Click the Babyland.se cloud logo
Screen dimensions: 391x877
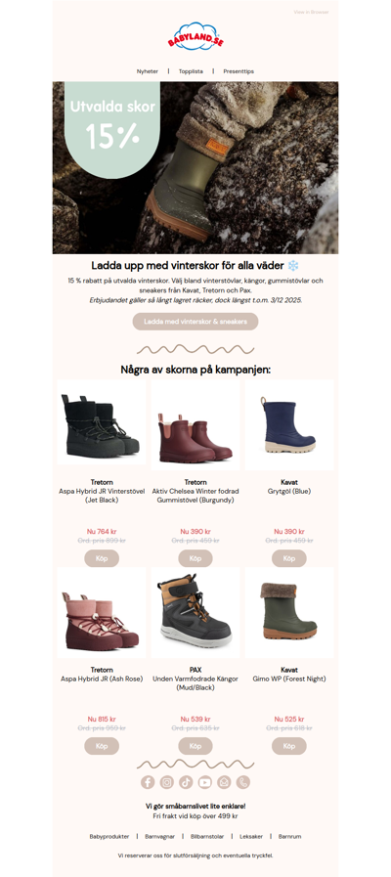[195, 36]
